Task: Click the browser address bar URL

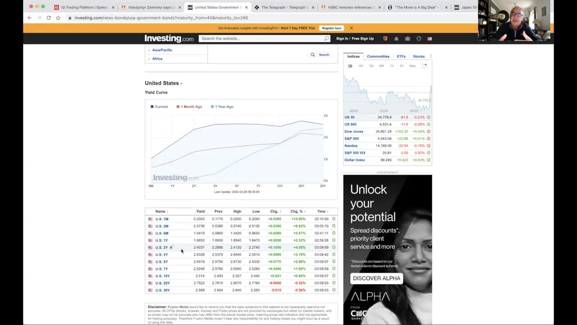Action: [x=161, y=18]
